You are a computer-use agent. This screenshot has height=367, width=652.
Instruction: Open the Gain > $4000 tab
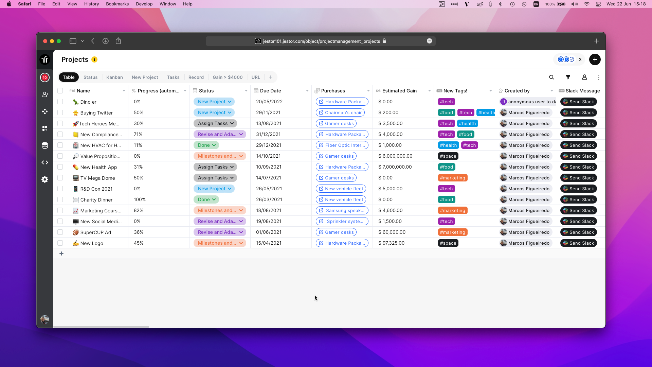click(x=228, y=77)
